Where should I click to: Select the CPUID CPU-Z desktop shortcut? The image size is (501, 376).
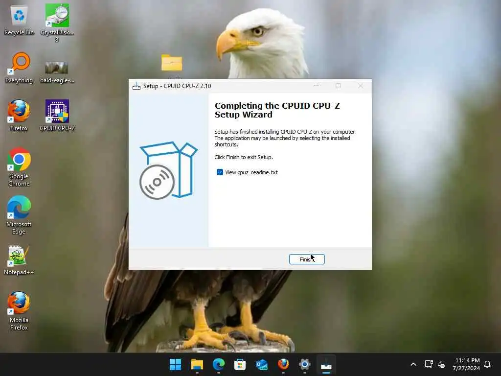tap(57, 116)
